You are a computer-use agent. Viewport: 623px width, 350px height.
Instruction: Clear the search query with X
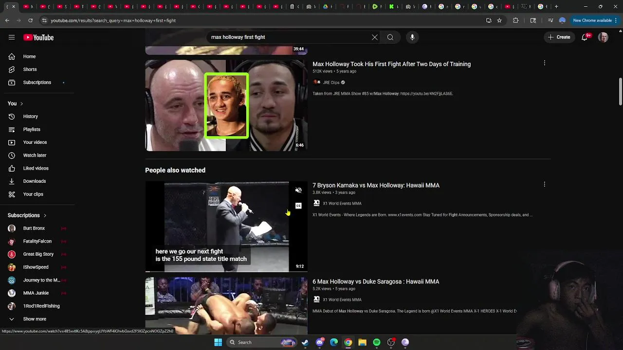pos(375,37)
